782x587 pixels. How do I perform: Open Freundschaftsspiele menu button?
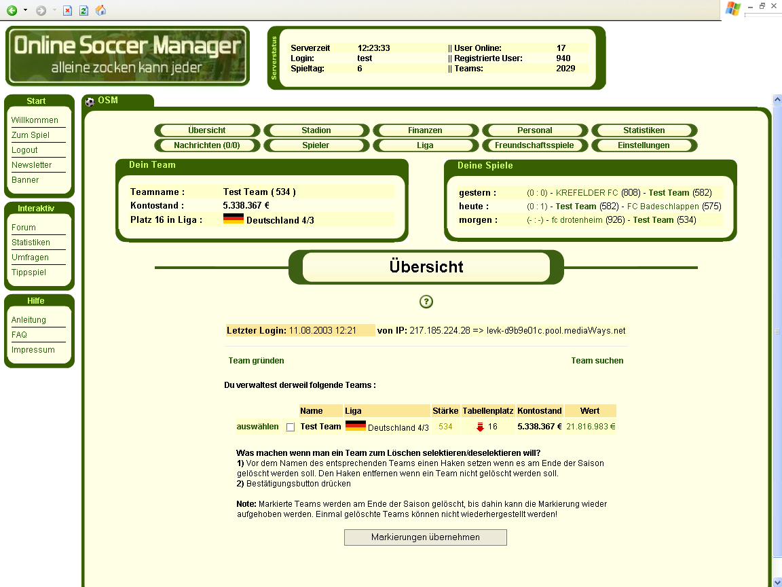click(535, 145)
